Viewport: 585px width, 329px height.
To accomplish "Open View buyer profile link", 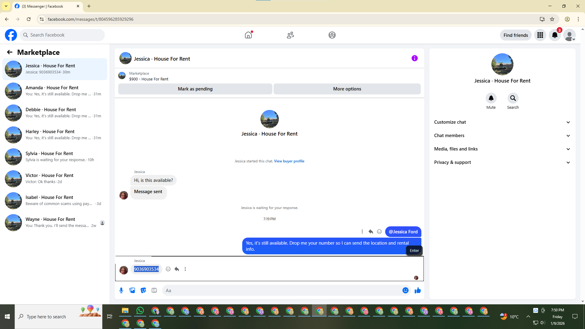I will tap(289, 161).
